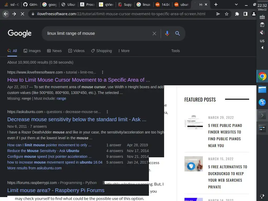
Task: Launch the file manager from the dock
Action: (x=262, y=89)
